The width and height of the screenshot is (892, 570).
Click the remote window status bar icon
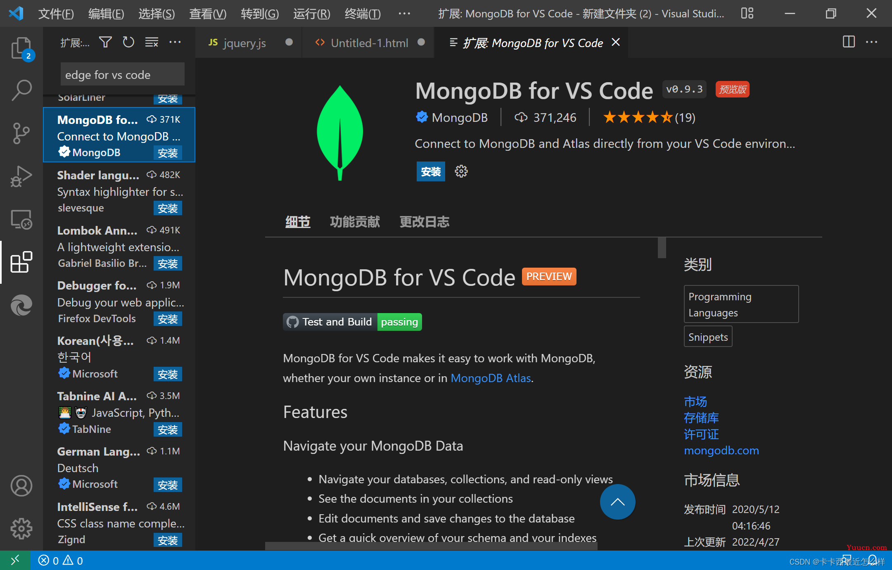[x=15, y=560]
